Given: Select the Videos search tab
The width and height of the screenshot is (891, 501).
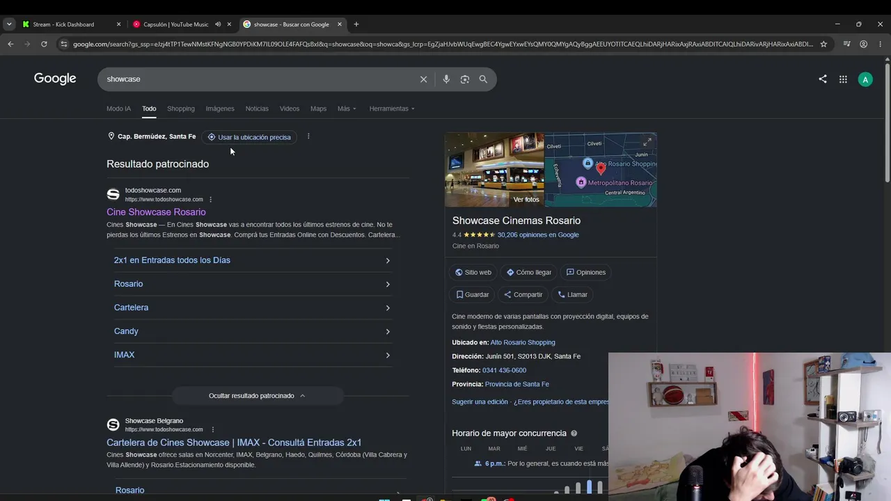Looking at the screenshot, I should (x=290, y=109).
